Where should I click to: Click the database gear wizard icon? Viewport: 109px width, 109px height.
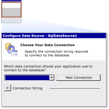pyautogui.click(x=11, y=50)
